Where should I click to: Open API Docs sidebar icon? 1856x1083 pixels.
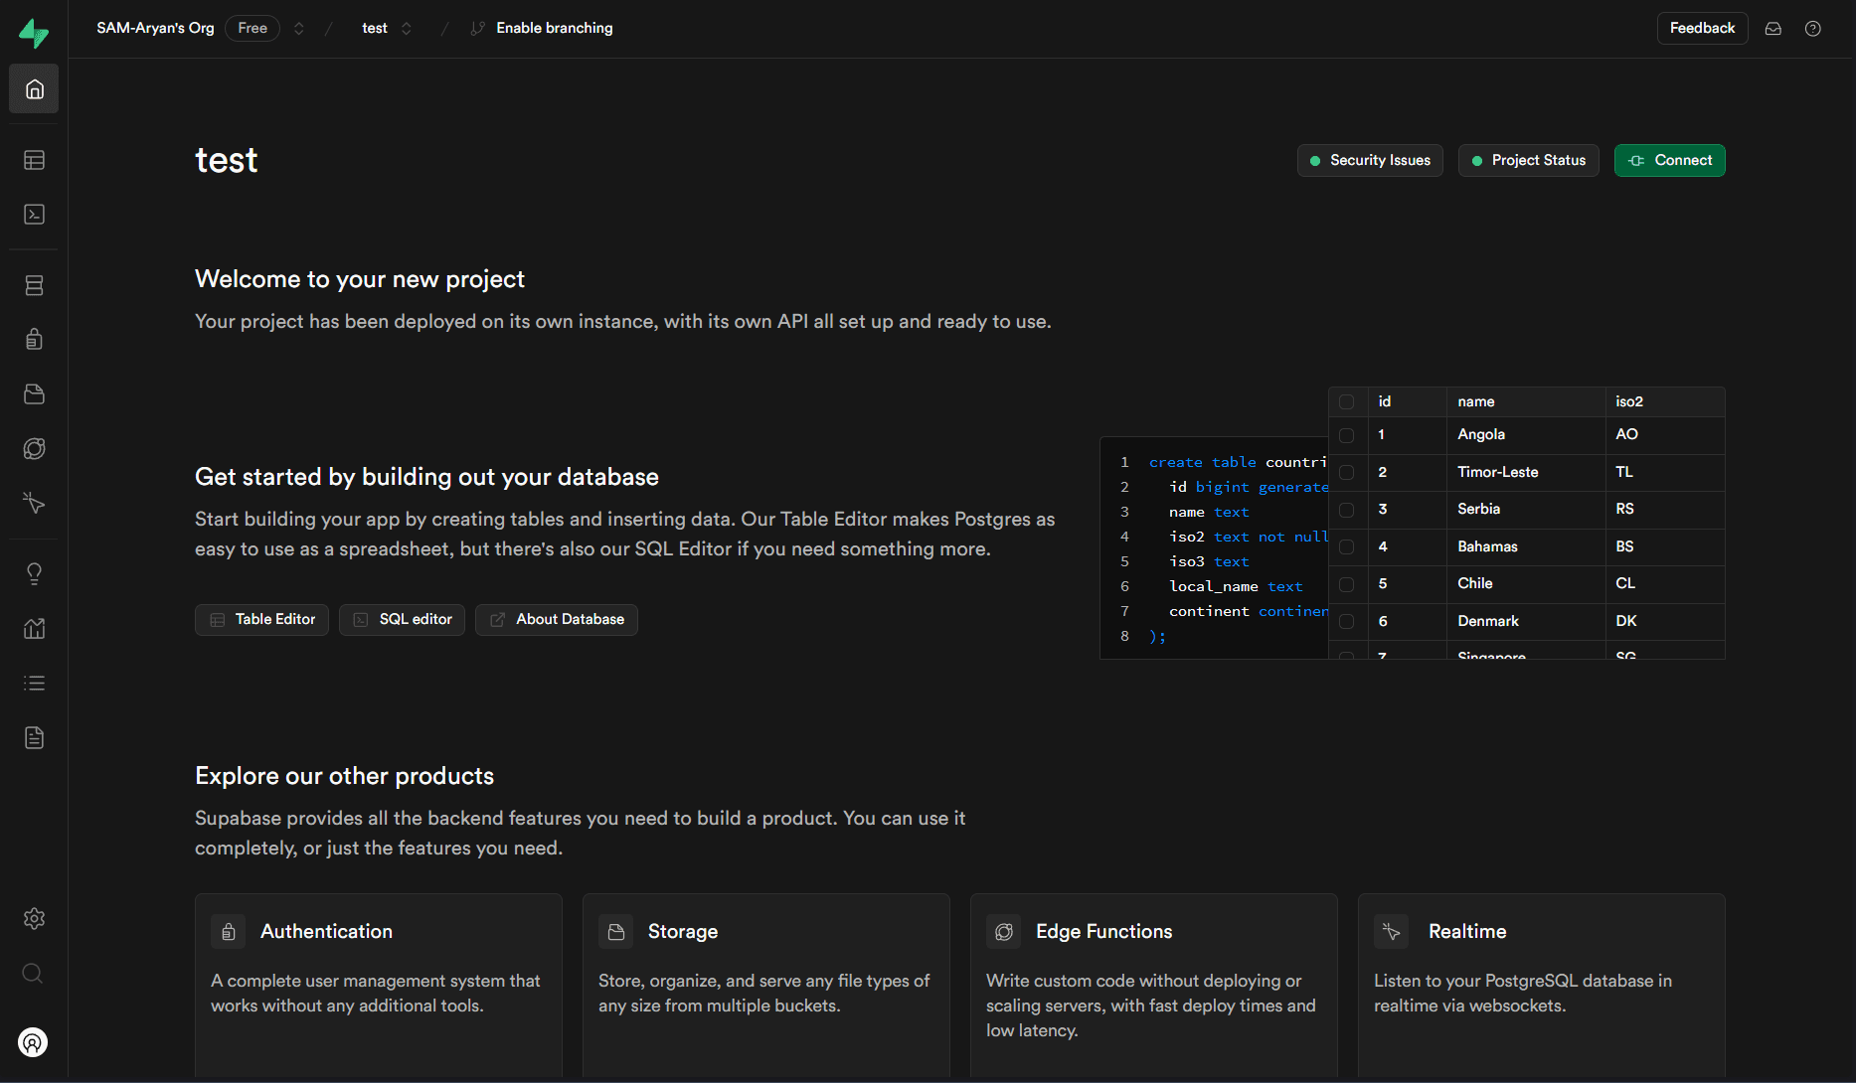34,738
